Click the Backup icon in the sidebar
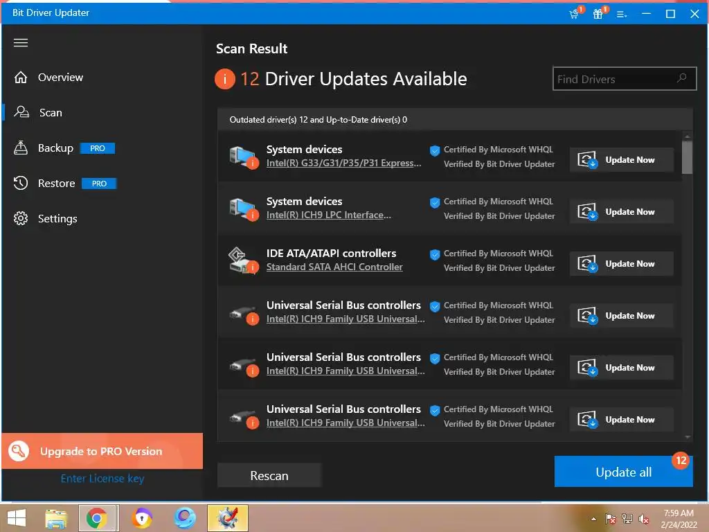Image resolution: width=709 pixels, height=532 pixels. (21, 148)
